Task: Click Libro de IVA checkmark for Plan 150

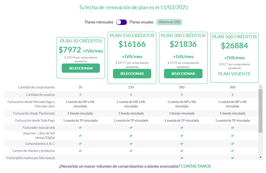Action: coord(131,136)
